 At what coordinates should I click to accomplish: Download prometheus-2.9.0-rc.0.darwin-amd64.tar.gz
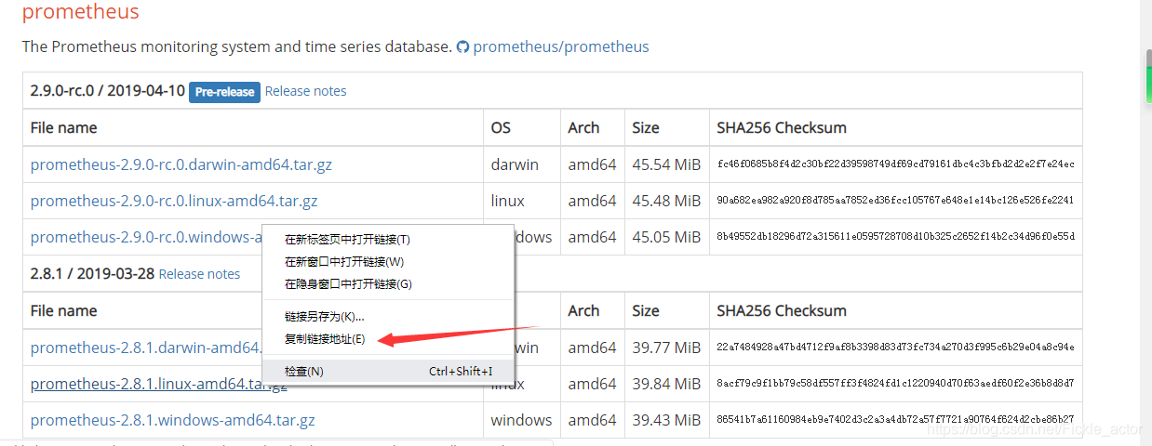pos(181,164)
